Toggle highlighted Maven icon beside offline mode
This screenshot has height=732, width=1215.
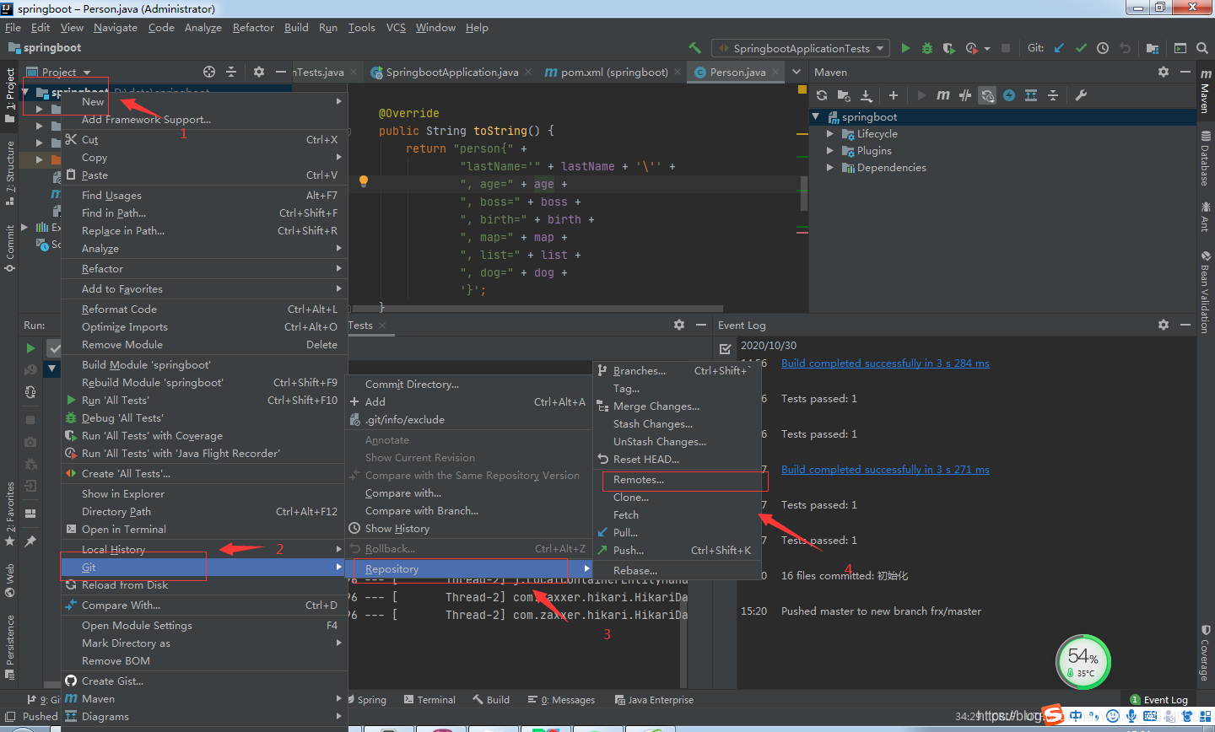pos(987,95)
